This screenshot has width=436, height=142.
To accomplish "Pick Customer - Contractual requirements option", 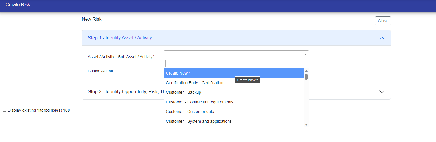I will [200, 102].
